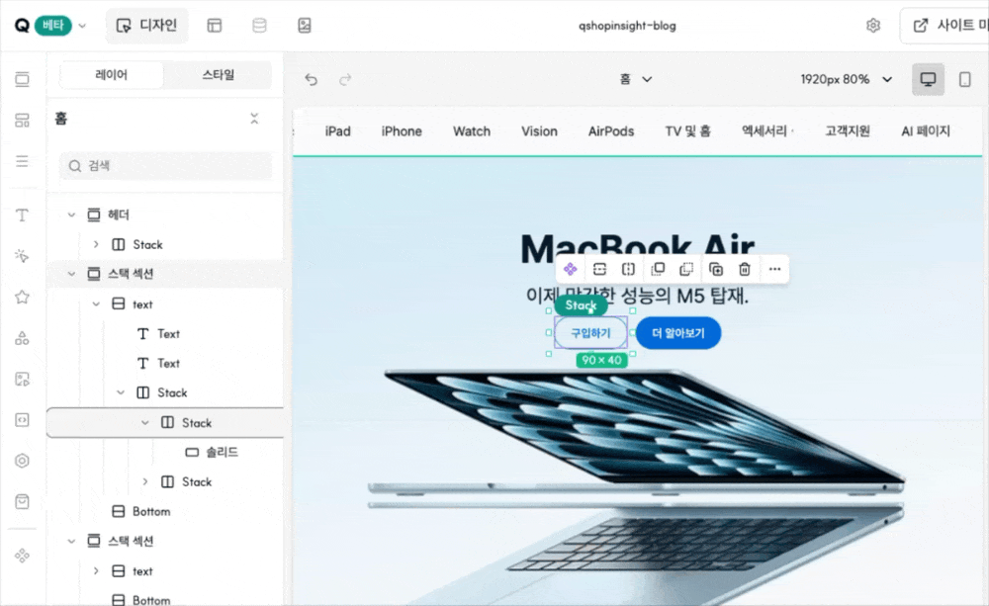989x606 pixels.
Task: Open the star icon in left sidebar
Action: pos(22,297)
